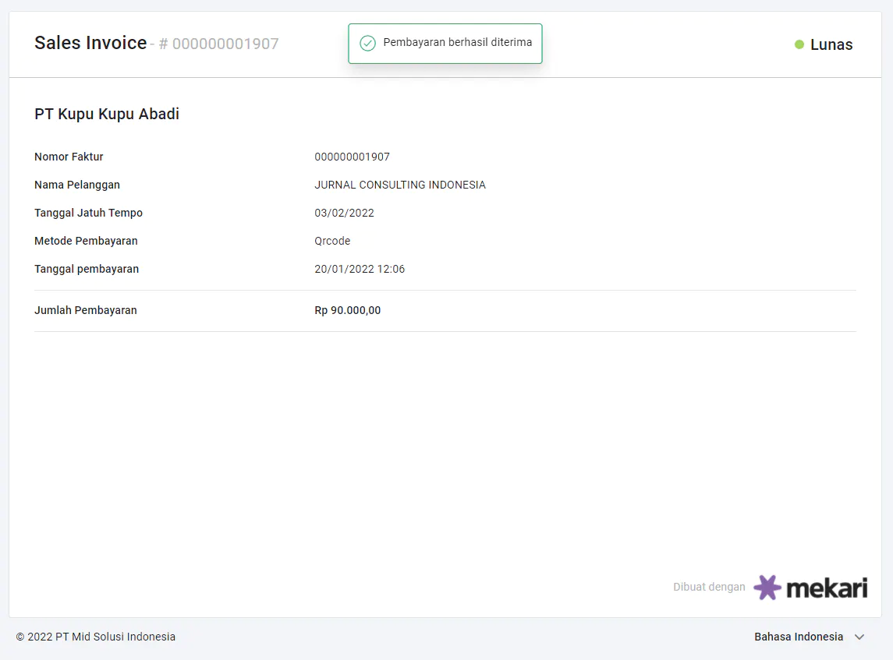
Task: Click the Qrcode payment method value
Action: 332,241
